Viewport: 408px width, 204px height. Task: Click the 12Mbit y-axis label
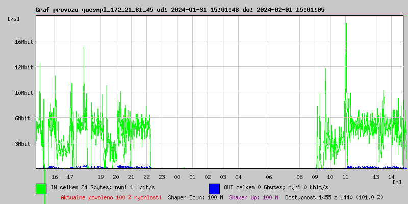click(x=24, y=67)
